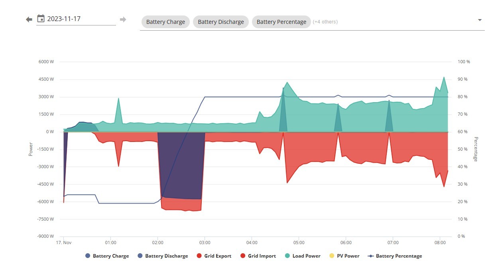496x262 pixels.
Task: Go to previous day with left arrow
Action: point(29,19)
